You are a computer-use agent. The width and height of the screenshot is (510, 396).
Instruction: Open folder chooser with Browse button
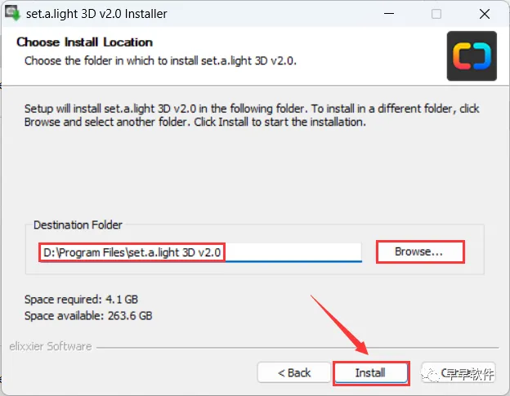pos(420,251)
